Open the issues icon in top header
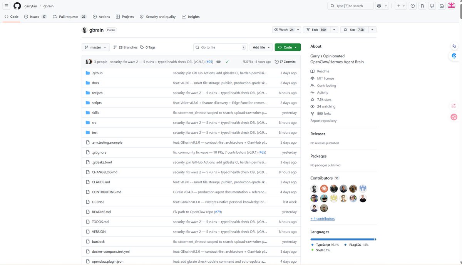 413,6
